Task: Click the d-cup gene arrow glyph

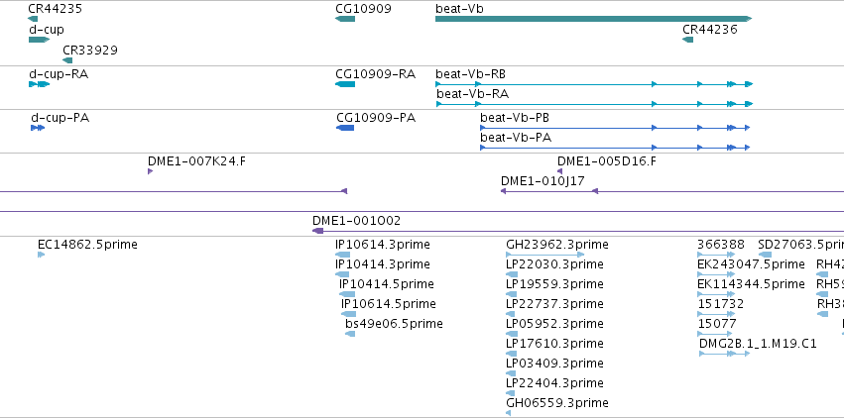Action: [40, 40]
